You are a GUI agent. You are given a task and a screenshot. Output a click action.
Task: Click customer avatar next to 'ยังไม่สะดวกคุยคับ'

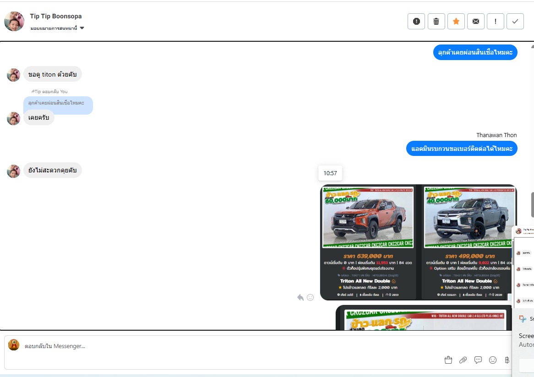[14, 171]
